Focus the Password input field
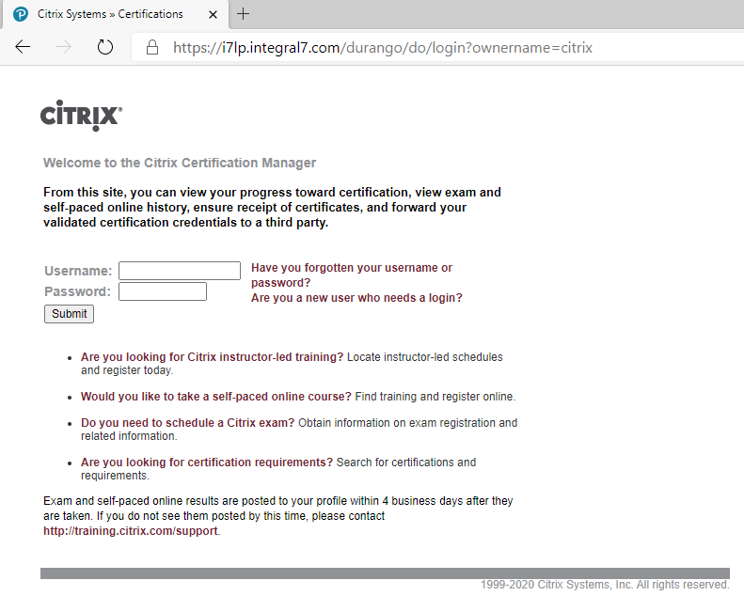This screenshot has width=744, height=596. click(162, 291)
